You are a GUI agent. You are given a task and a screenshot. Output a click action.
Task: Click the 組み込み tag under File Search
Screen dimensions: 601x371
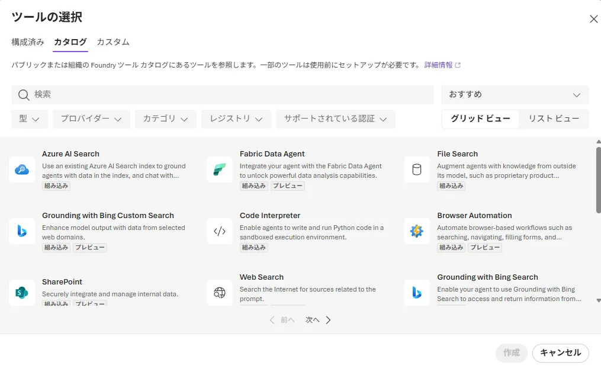pos(451,186)
